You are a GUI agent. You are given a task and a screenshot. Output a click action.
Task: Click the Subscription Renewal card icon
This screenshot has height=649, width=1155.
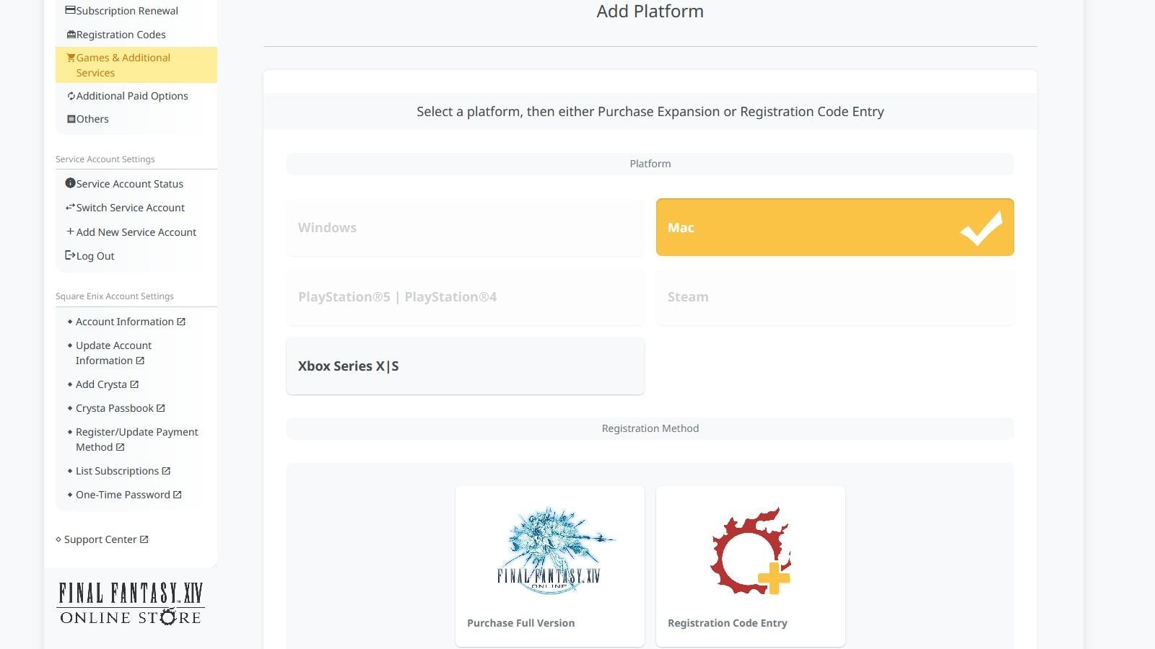[x=70, y=11]
